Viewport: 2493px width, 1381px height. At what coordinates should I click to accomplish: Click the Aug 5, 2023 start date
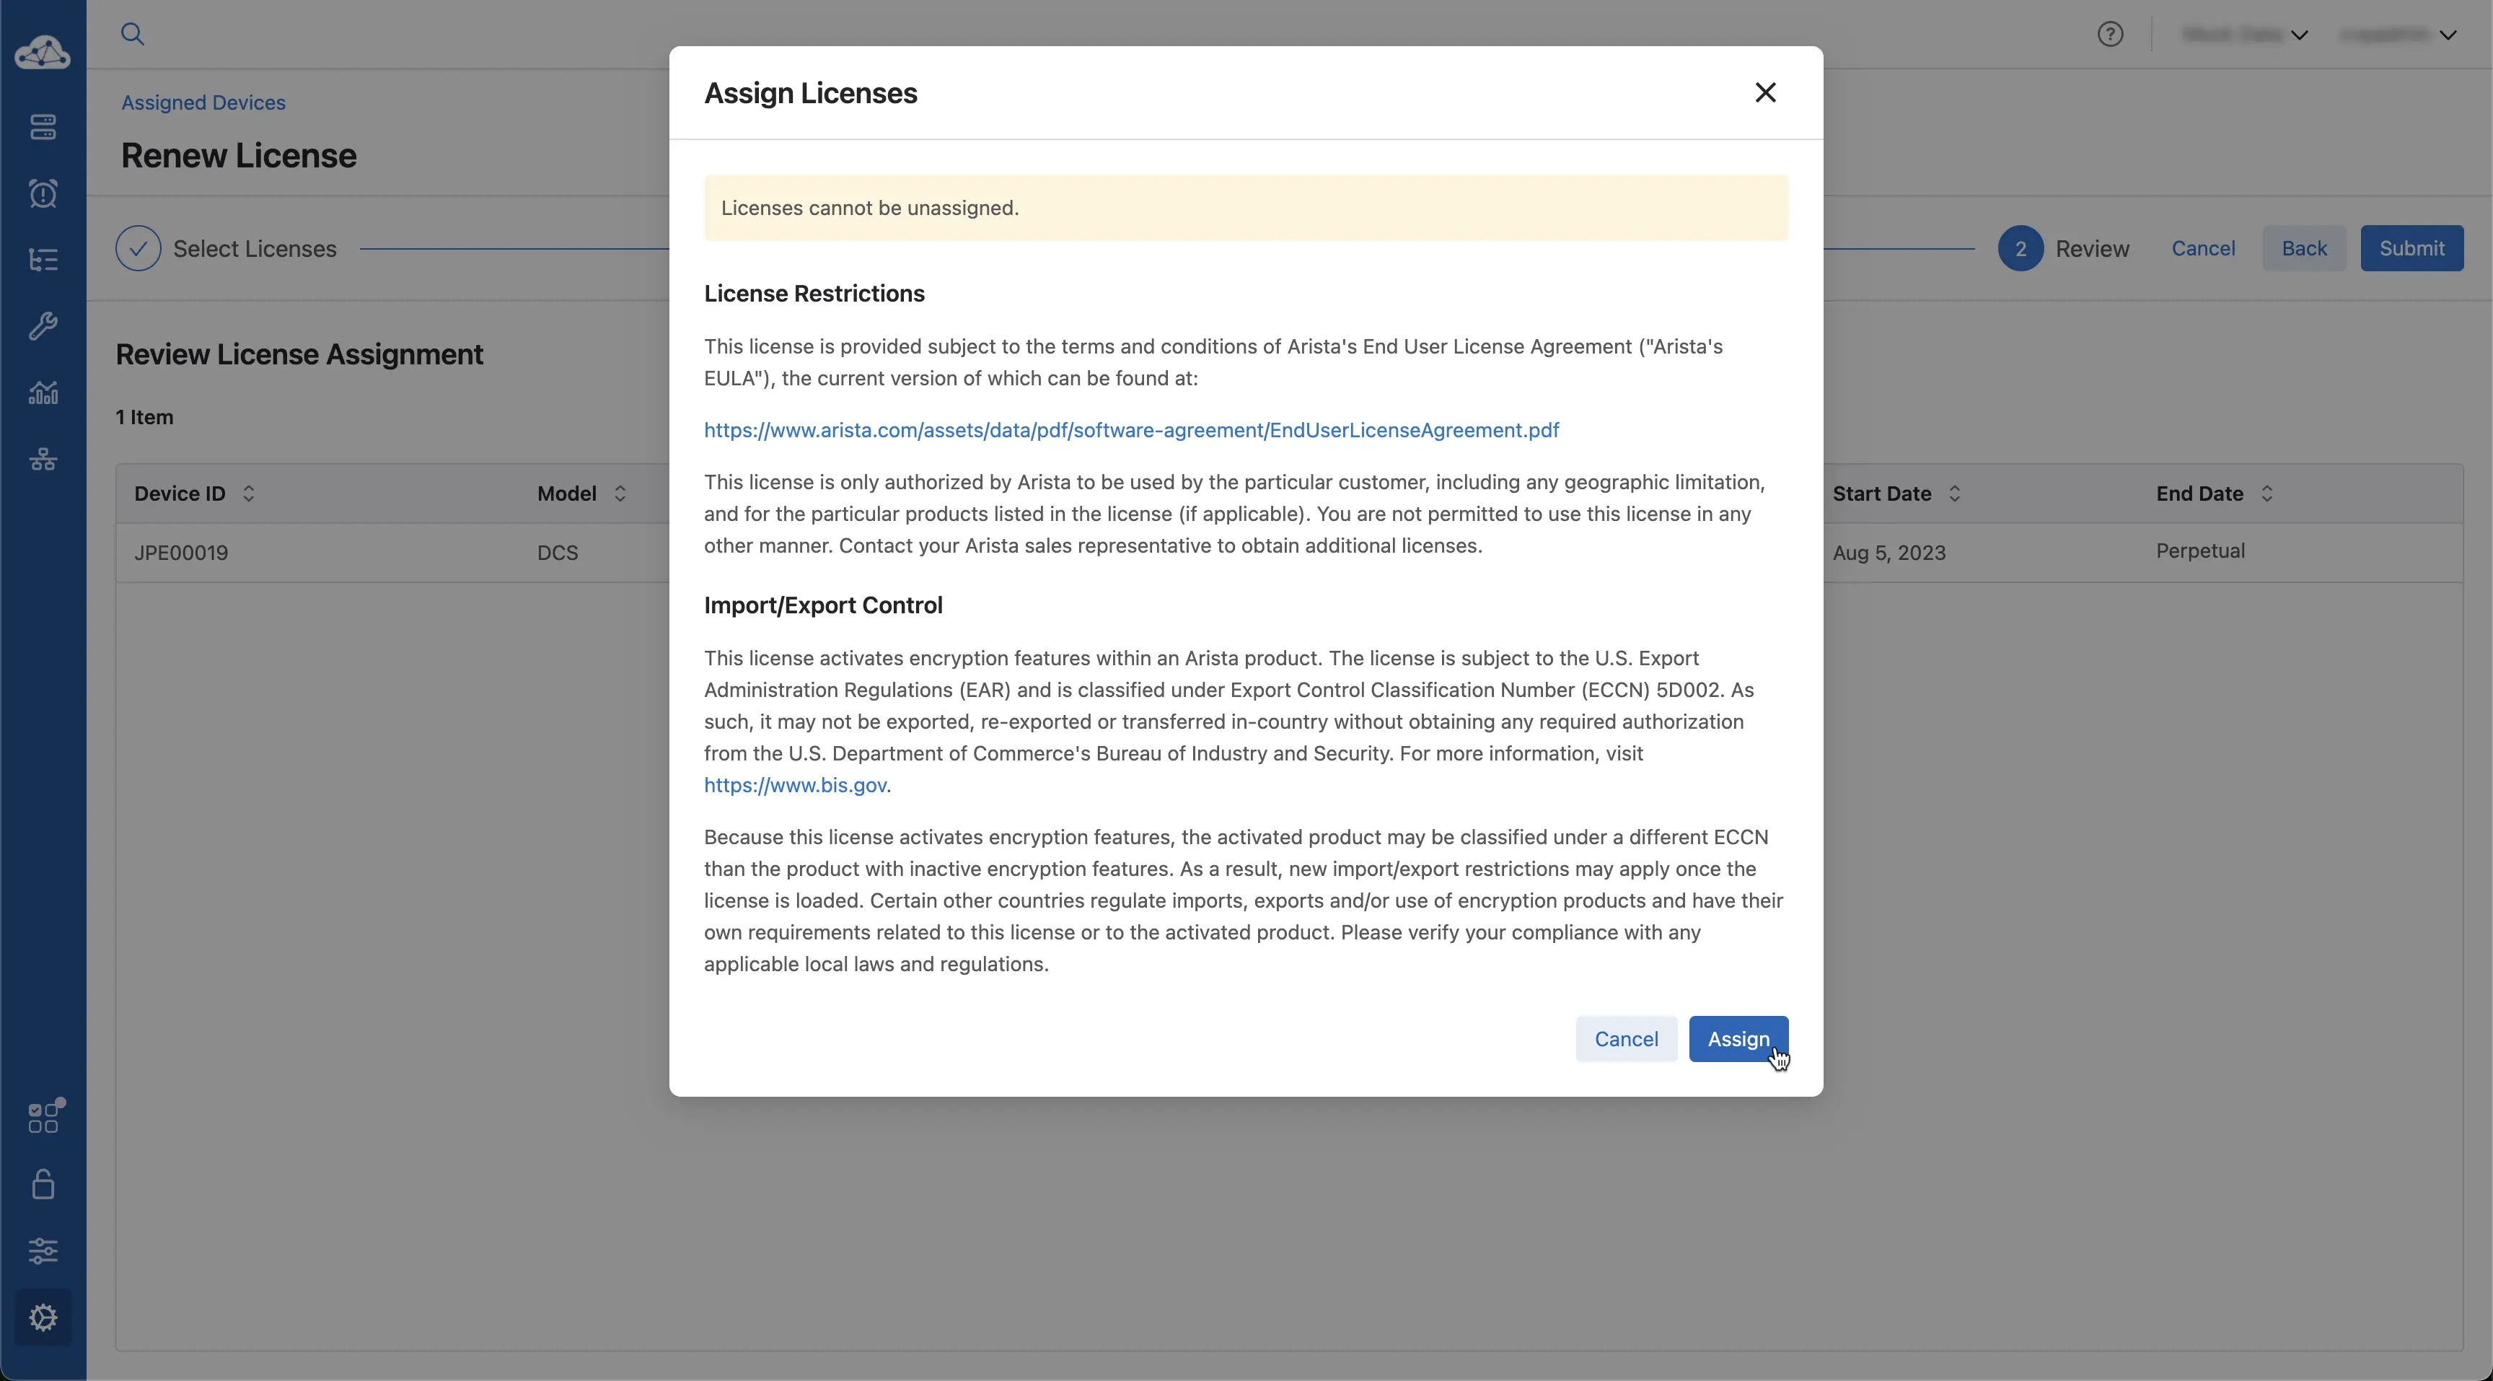pyautogui.click(x=1888, y=553)
